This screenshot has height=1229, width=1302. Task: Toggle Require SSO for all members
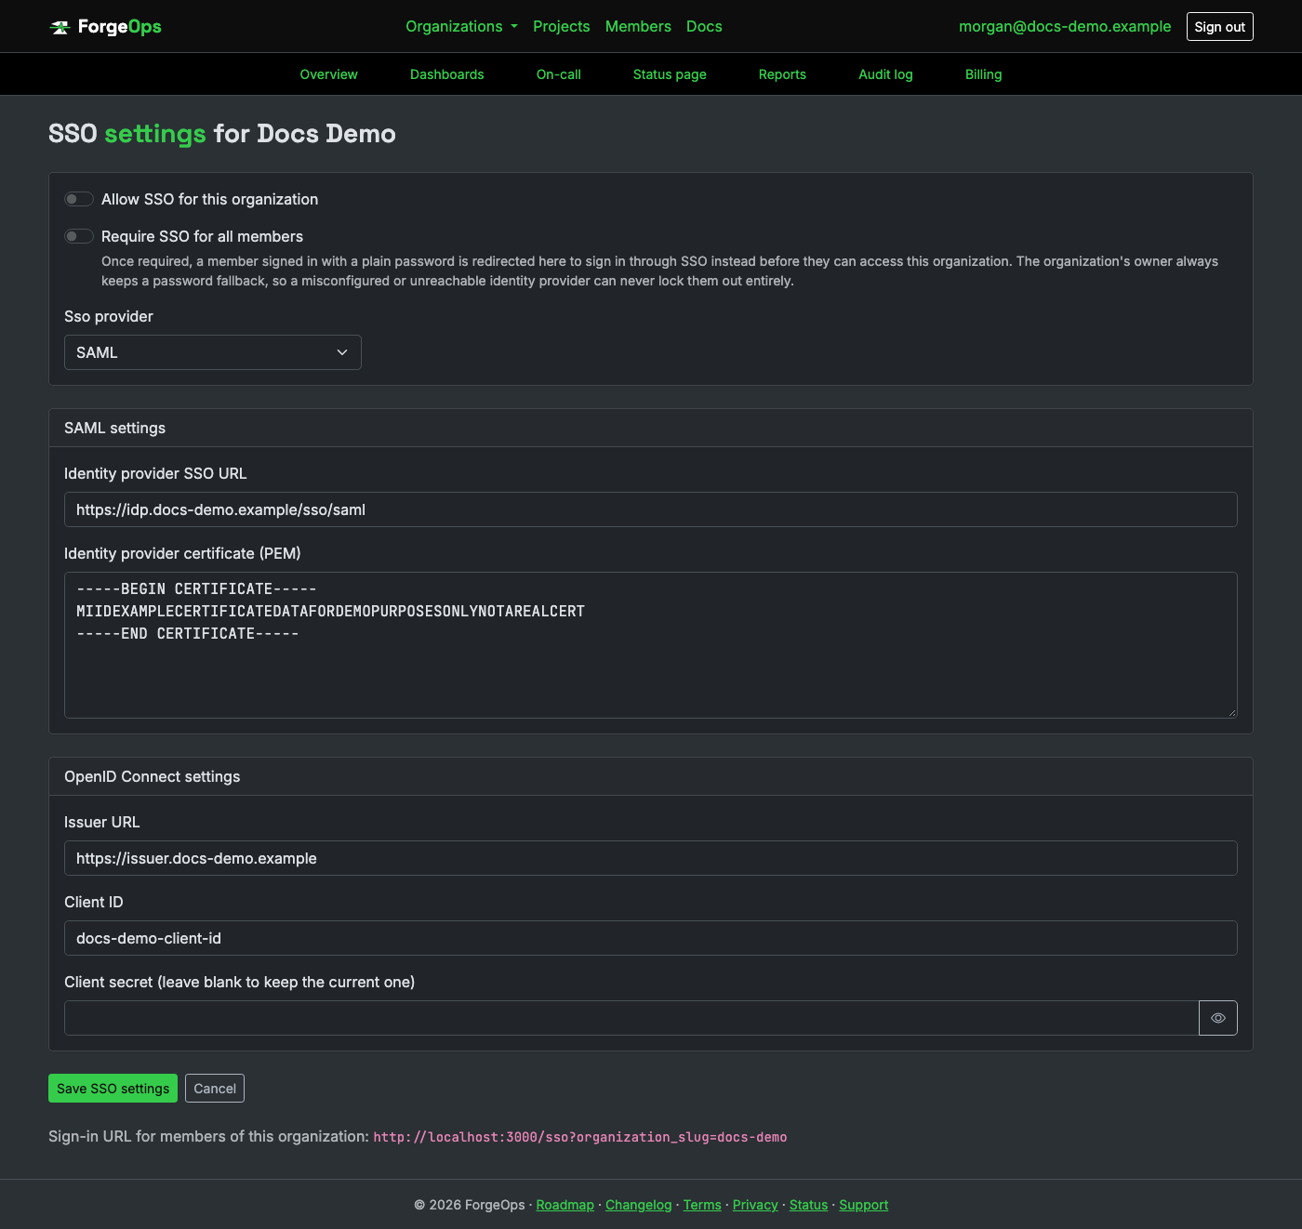[x=79, y=236]
